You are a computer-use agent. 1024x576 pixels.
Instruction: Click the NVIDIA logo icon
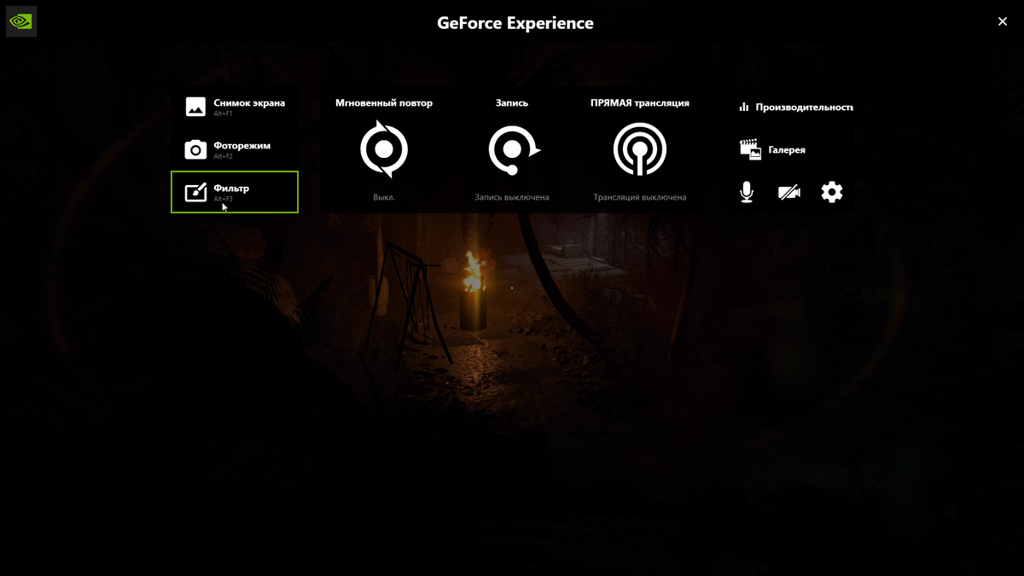(x=20, y=21)
